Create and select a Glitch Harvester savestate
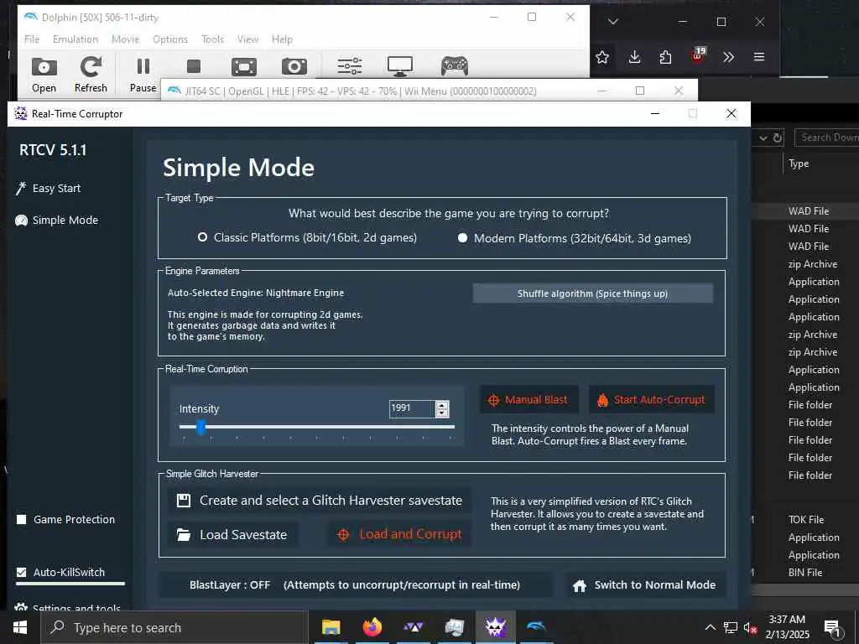Viewport: 859px width, 644px height. tap(320, 501)
